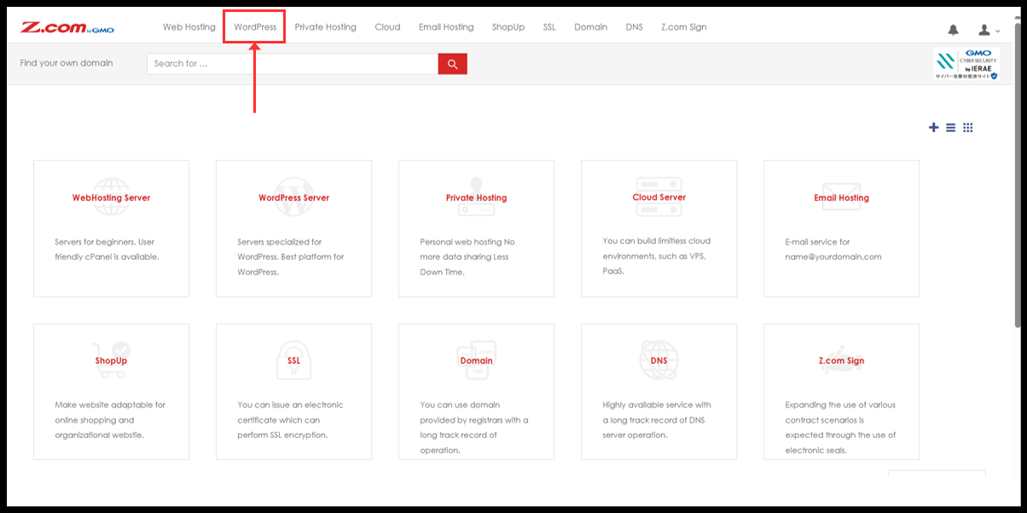Click the 'Find your own domain' label
The height and width of the screenshot is (513, 1027).
coord(67,63)
